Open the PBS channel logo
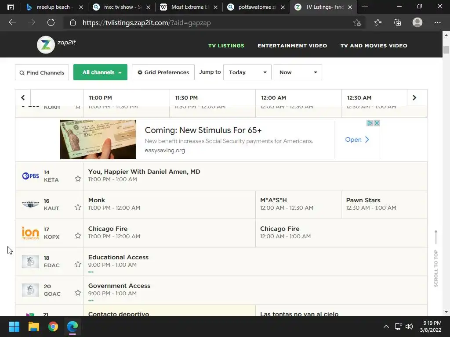 click(30, 176)
